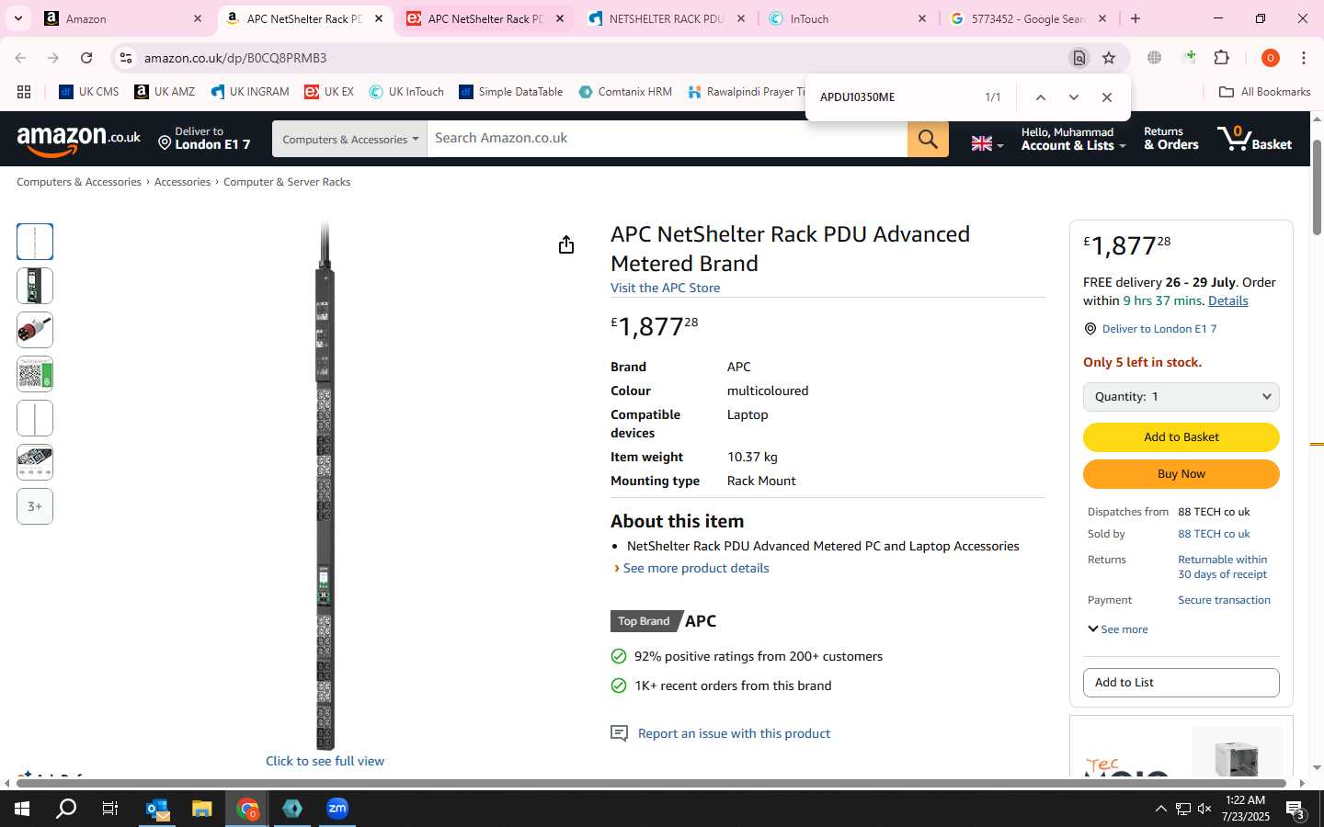Bookmark this page with the star icon

click(x=1109, y=58)
